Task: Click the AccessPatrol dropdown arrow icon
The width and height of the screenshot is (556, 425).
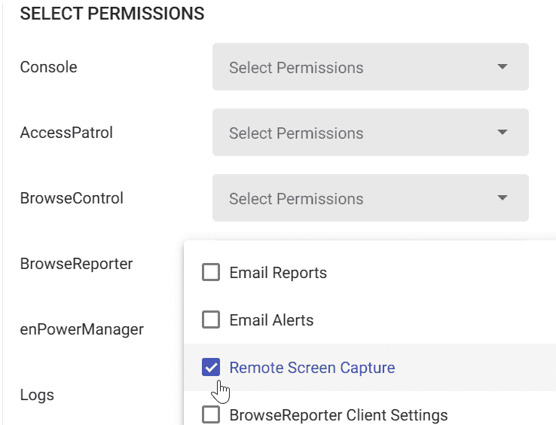Action: tap(502, 132)
